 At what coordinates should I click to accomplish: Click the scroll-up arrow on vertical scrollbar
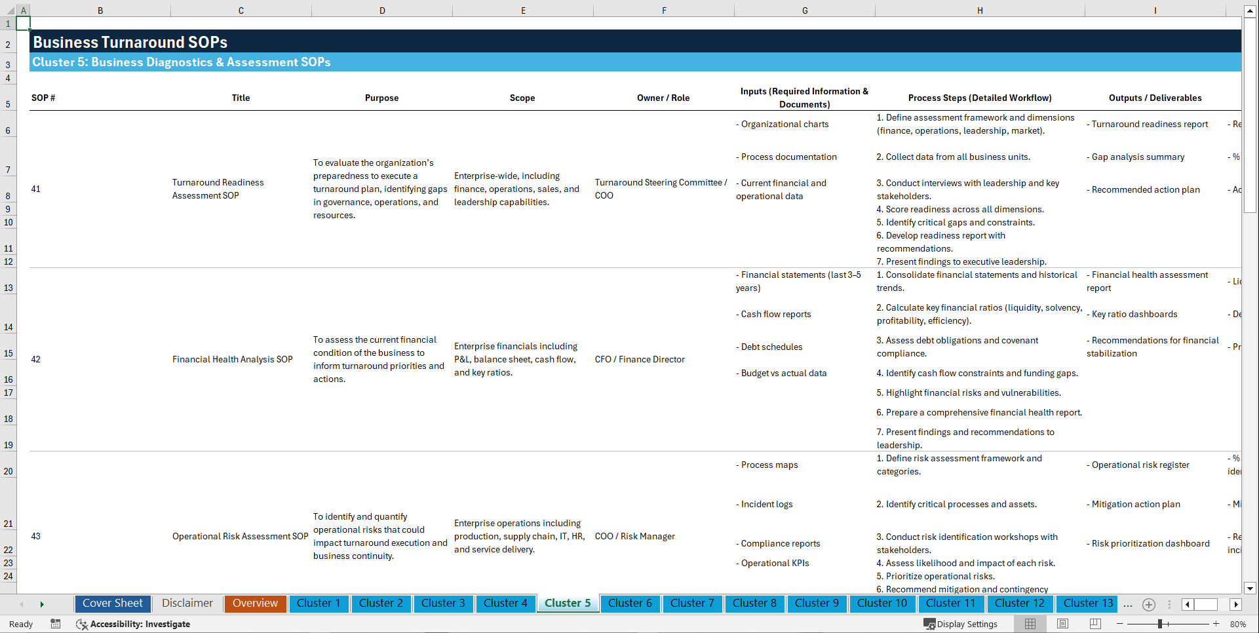coord(1251,10)
